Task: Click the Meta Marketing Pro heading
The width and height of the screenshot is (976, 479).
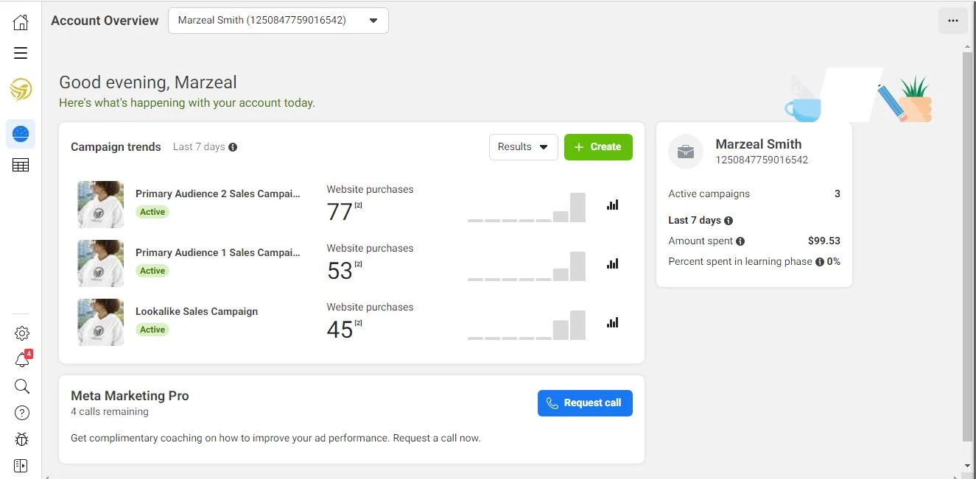Action: pyautogui.click(x=130, y=396)
